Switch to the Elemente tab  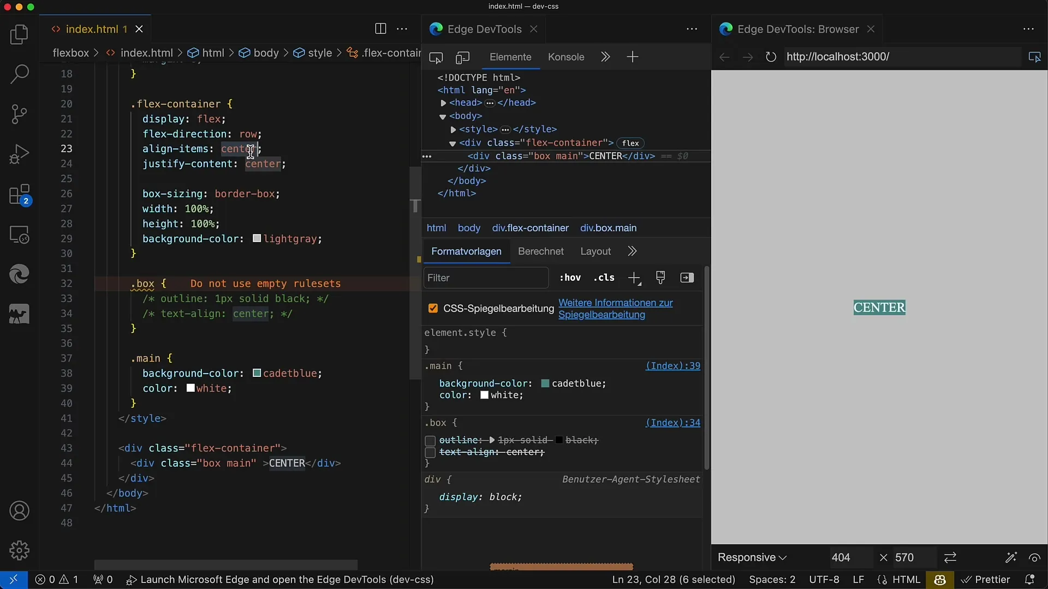pos(510,57)
